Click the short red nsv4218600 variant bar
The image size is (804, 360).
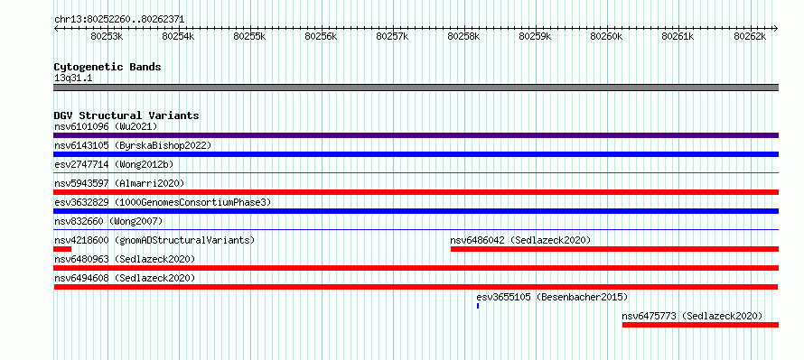pos(62,249)
